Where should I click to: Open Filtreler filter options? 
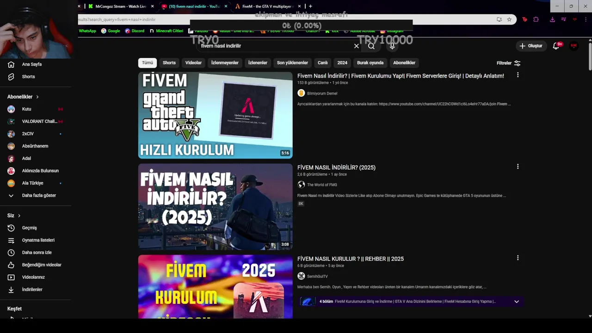pos(508,63)
